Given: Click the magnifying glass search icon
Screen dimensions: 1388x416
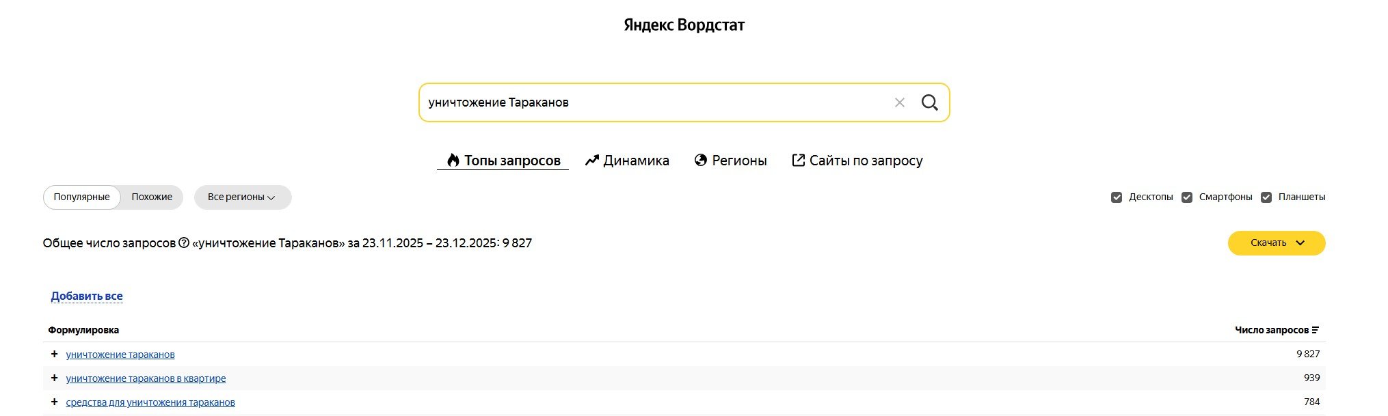Looking at the screenshot, I should pos(929,102).
